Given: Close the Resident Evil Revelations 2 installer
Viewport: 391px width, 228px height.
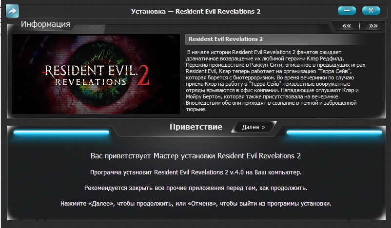Looking at the screenshot, I should 371,11.
